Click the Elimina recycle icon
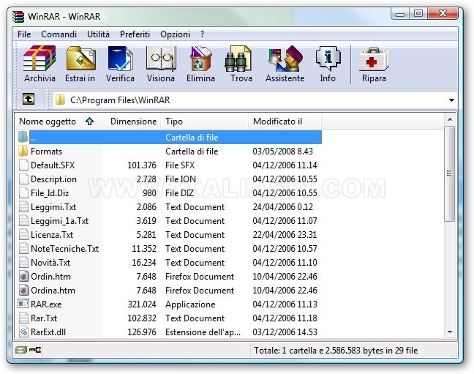 point(200,59)
